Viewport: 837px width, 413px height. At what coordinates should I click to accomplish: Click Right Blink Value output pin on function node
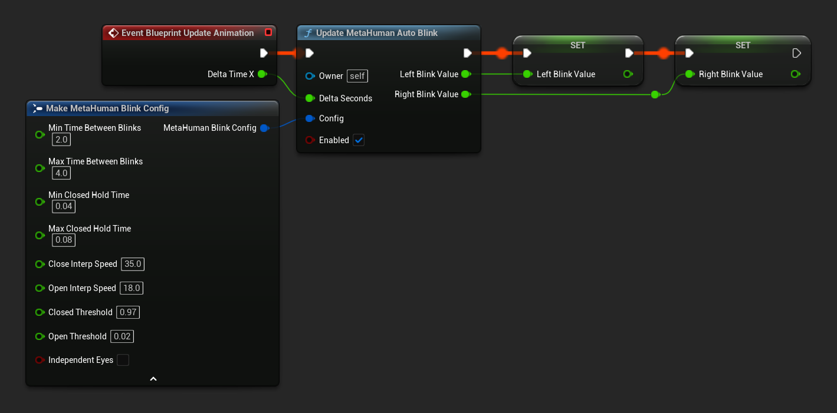coord(465,94)
